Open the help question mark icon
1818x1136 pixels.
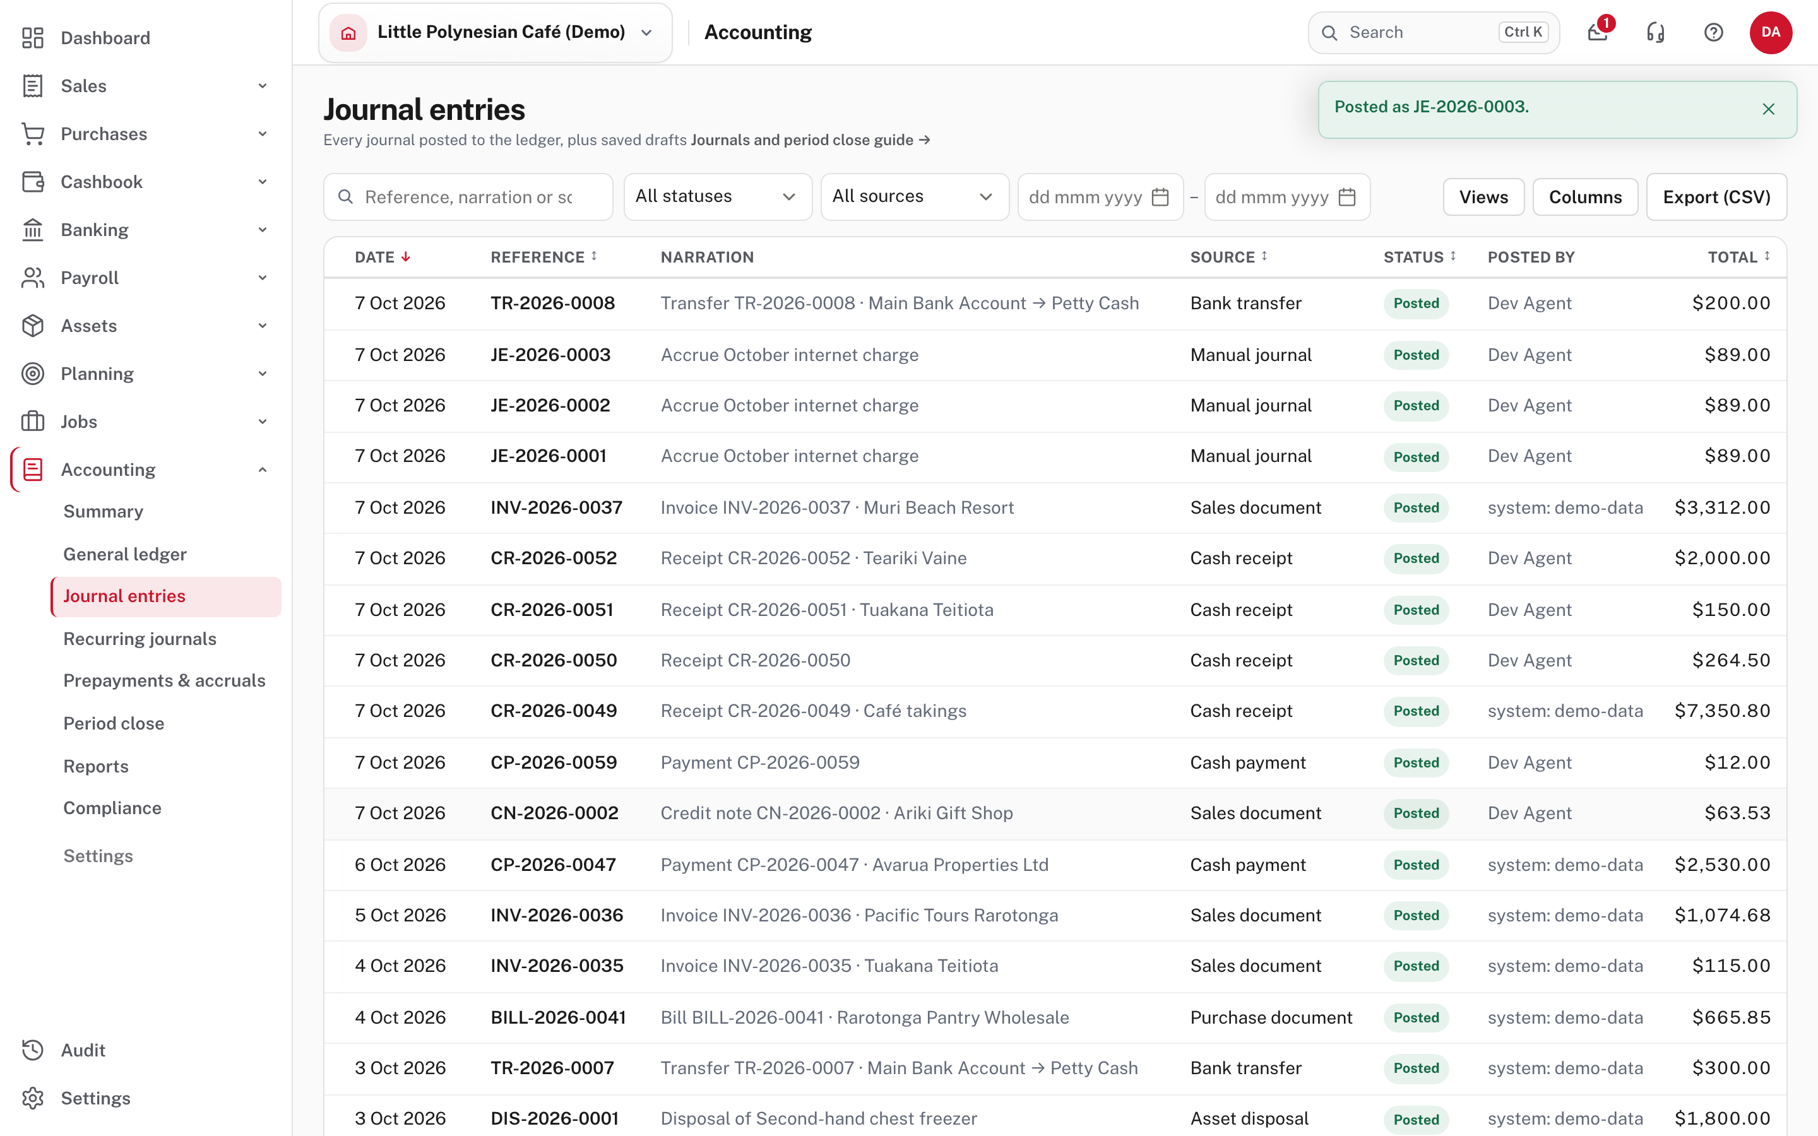[x=1714, y=32]
